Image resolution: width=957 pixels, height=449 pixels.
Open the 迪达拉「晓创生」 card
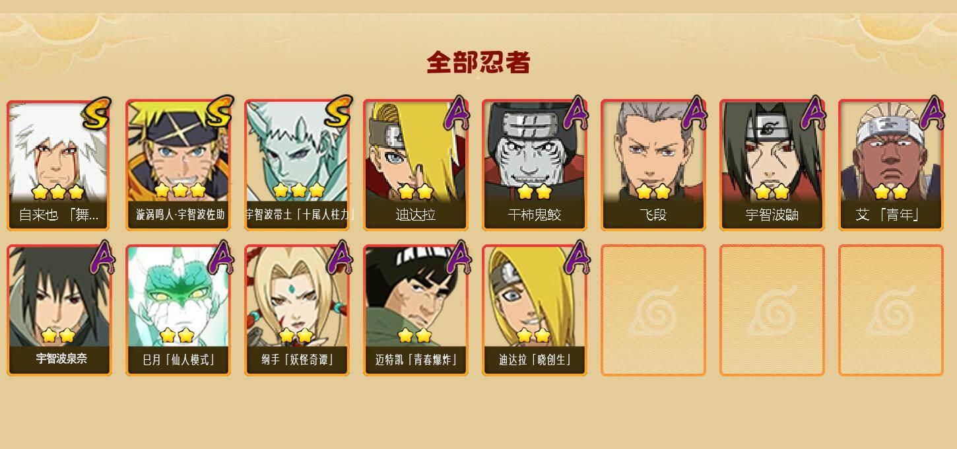point(535,310)
